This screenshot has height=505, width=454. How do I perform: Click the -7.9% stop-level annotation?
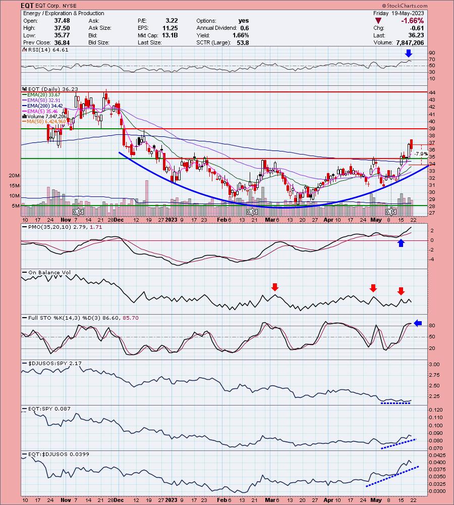421,154
